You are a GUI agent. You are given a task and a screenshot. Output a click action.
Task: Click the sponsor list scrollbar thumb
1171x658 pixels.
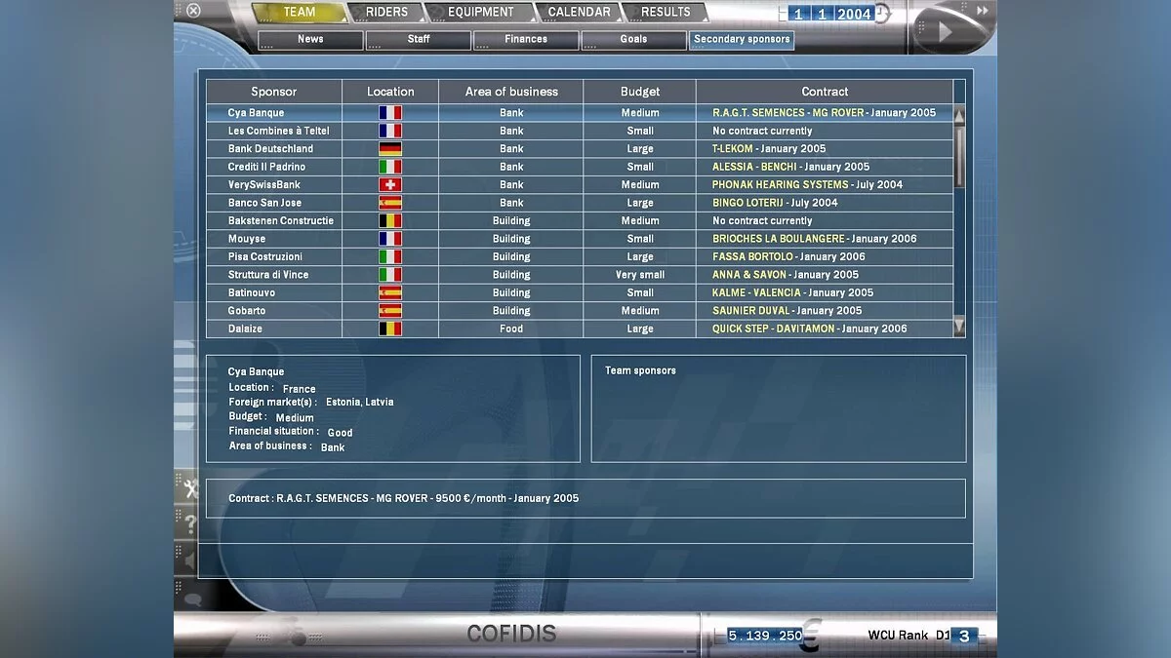(x=959, y=155)
